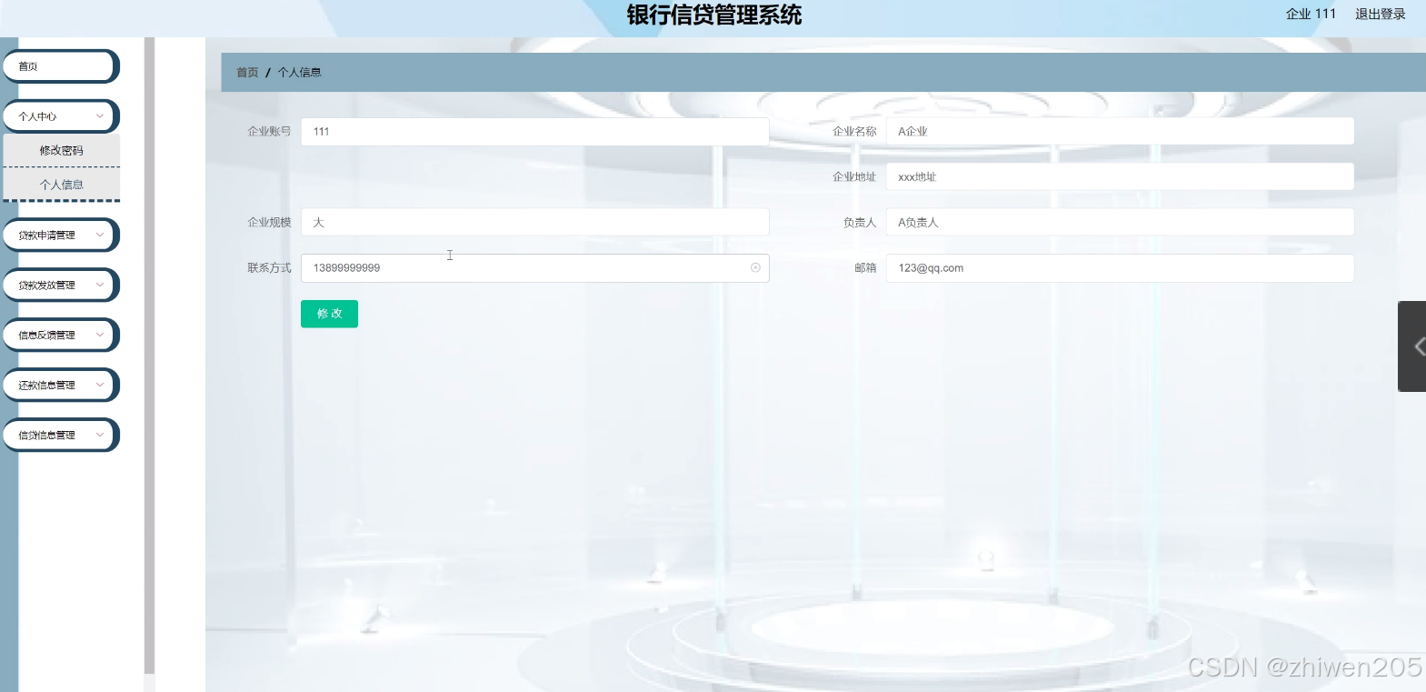Expand the right-side collapsed panel arrow
The image size is (1426, 692).
(1413, 346)
